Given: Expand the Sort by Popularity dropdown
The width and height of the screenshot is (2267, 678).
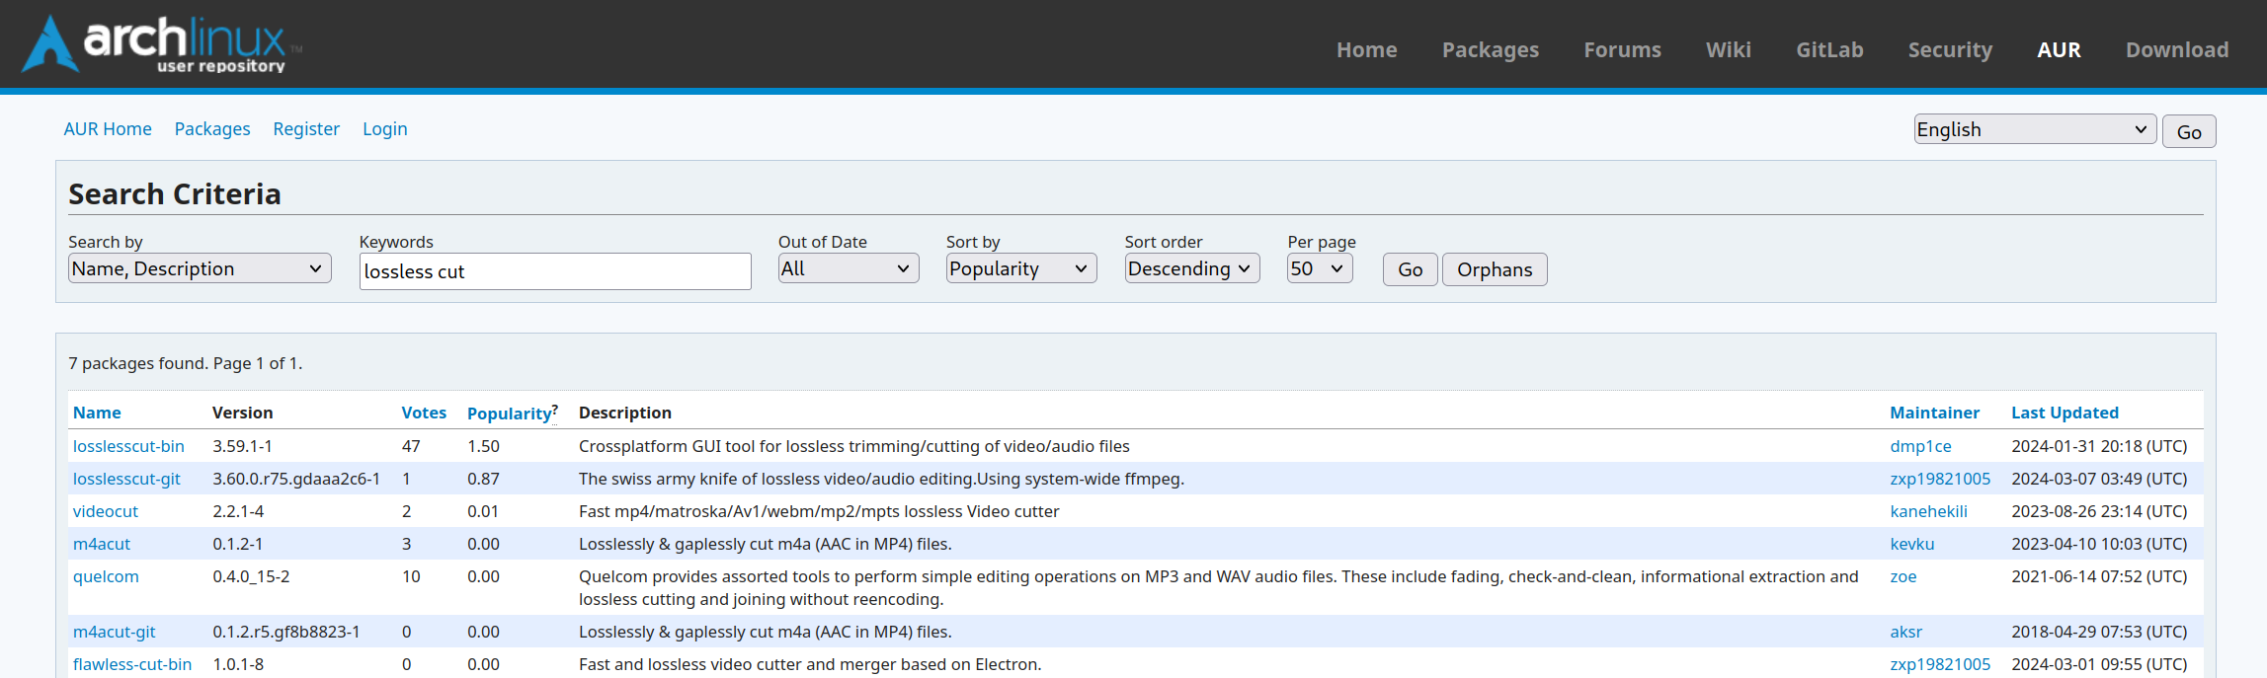Looking at the screenshot, I should coord(1021,268).
